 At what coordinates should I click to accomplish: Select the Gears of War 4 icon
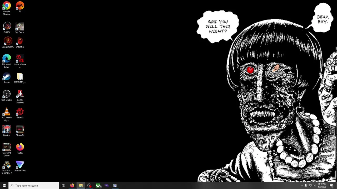click(x=20, y=61)
